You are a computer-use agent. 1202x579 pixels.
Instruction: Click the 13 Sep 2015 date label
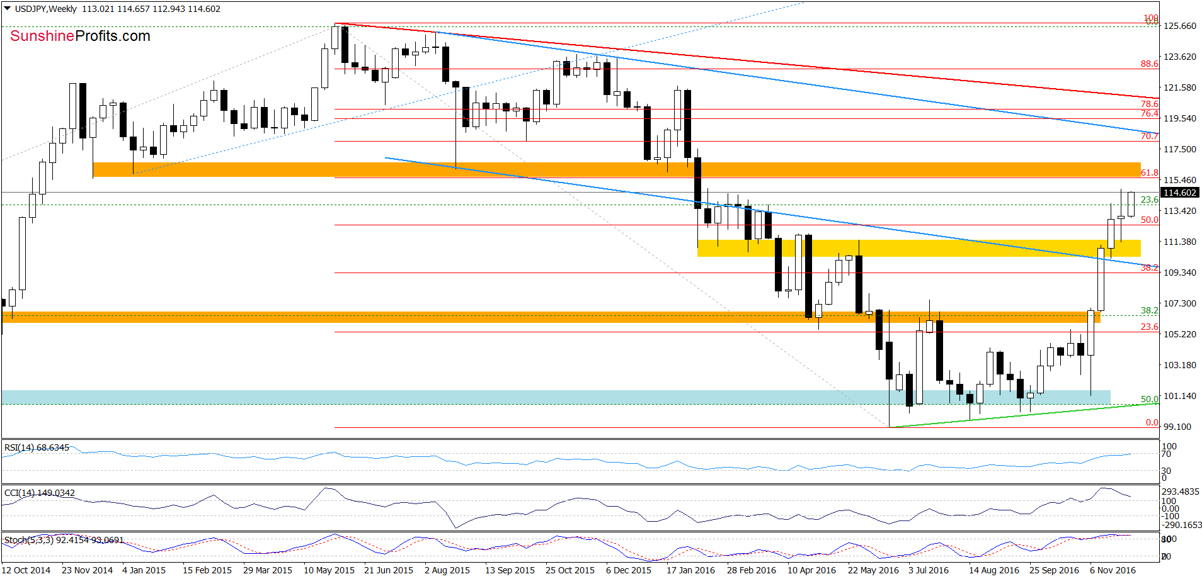click(510, 570)
